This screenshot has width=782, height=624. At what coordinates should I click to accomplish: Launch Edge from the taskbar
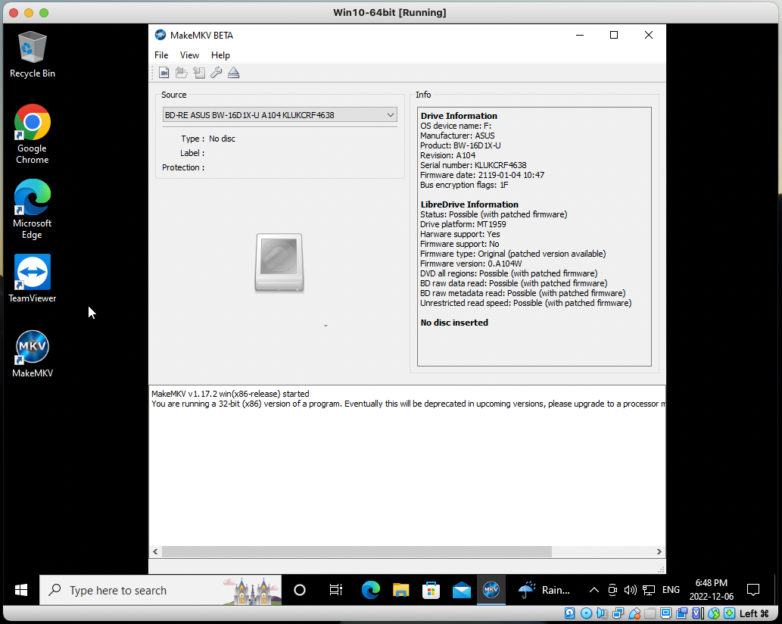[x=370, y=590]
